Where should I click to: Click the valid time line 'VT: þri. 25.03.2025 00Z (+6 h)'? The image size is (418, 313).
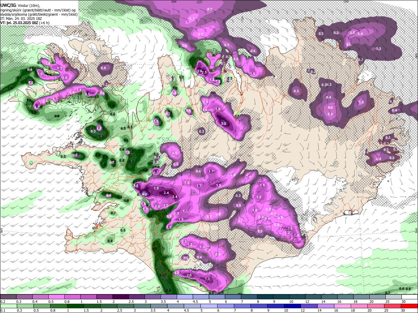[x=25, y=23]
